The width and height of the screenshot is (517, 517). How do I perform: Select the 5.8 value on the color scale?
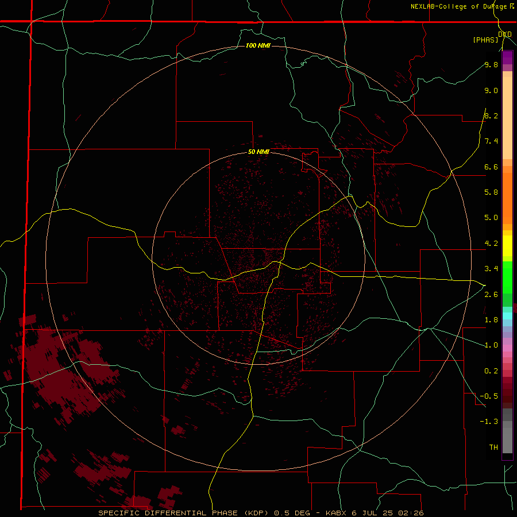(491, 192)
